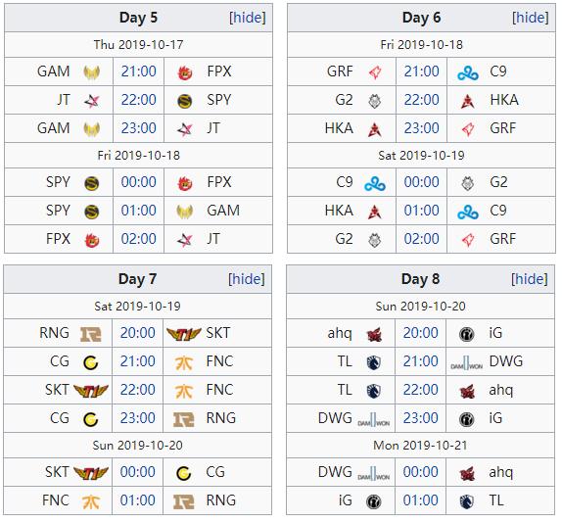Image resolution: width=562 pixels, height=523 pixels.
Task: Click G2 logo in G2 vs HKA match
Action: tap(375, 101)
